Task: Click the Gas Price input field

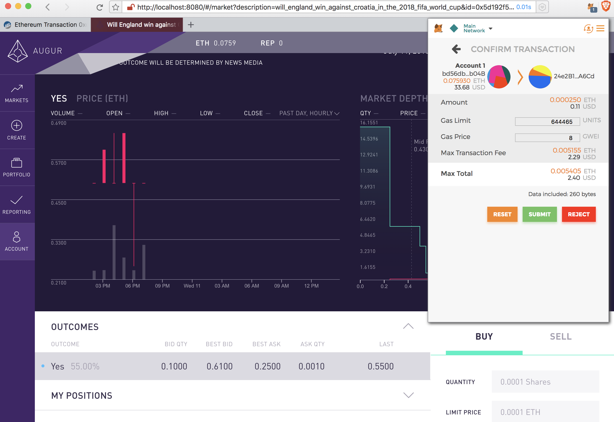Action: [547, 138]
